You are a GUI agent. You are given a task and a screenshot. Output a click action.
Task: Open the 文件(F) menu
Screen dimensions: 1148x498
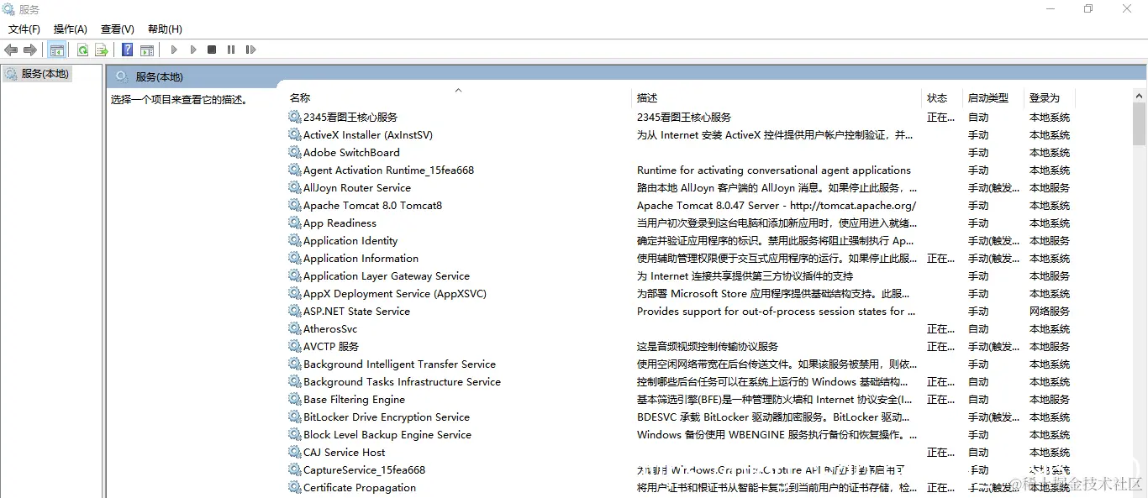pyautogui.click(x=24, y=29)
